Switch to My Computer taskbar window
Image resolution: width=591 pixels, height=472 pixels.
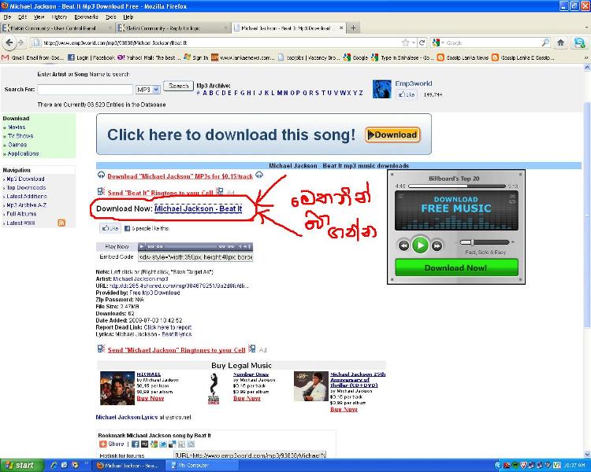[x=202, y=465]
